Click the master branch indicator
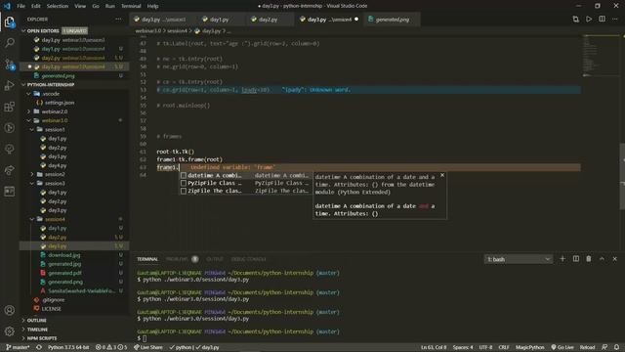This screenshot has height=352, width=625. (x=18, y=347)
